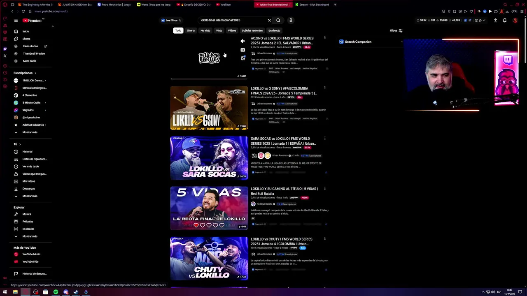The height and width of the screenshot is (296, 527).
Task: Select the Shorts filter chip
Action: (x=191, y=30)
